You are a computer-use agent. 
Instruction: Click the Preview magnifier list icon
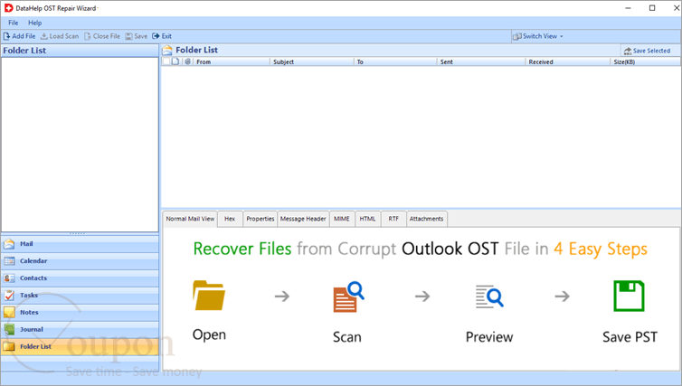coord(489,297)
